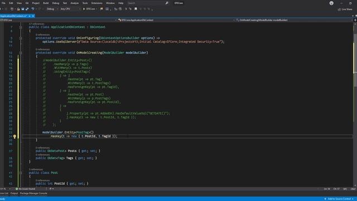The width and height of the screenshot is (357, 201).
Task: Select the ApplicationDbContext.cs tab
Action: [13, 16]
